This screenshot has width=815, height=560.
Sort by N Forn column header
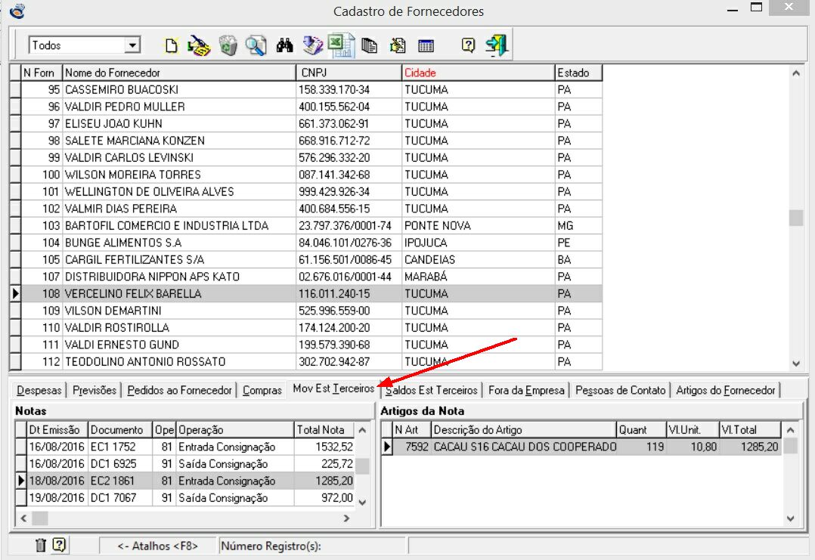[42, 73]
